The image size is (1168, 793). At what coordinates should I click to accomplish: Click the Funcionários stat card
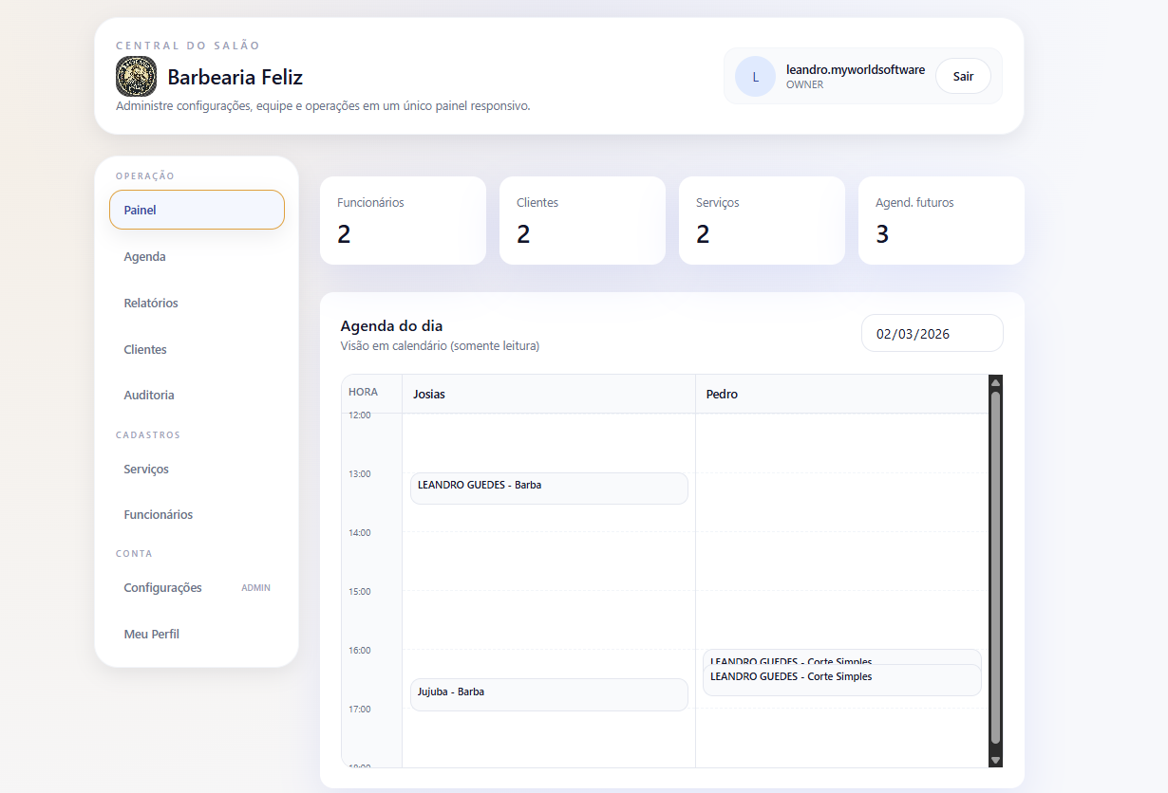click(402, 220)
